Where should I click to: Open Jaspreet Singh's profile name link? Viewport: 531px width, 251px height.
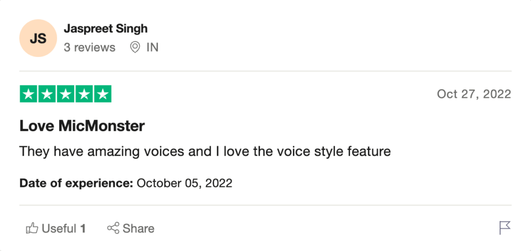pyautogui.click(x=105, y=28)
